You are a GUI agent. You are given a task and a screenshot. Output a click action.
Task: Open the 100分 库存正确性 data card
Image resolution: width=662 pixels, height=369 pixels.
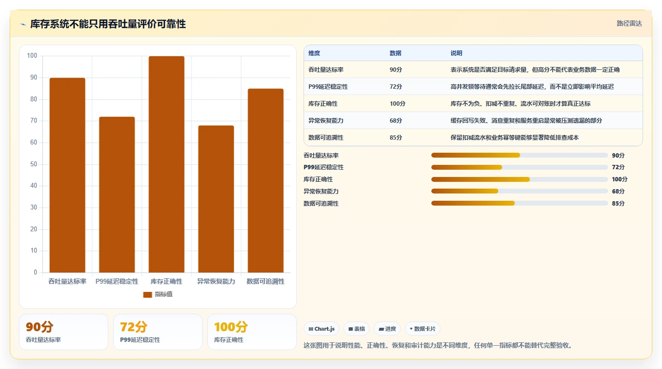tap(252, 332)
